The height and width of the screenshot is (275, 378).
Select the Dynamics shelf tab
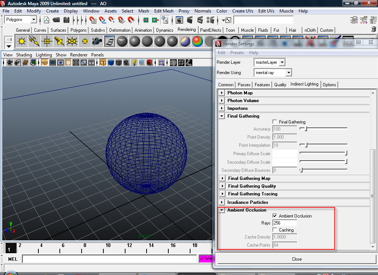pos(165,30)
